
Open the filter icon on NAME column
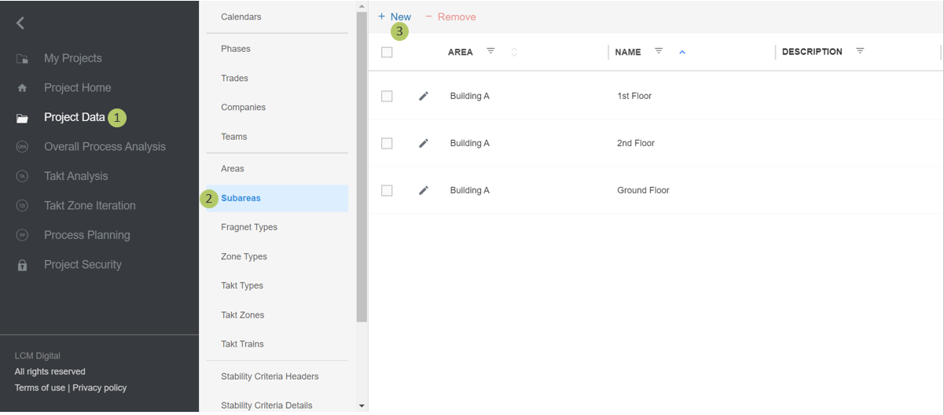[x=659, y=51]
